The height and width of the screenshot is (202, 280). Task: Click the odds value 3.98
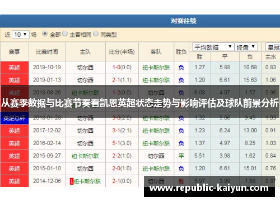225,156
